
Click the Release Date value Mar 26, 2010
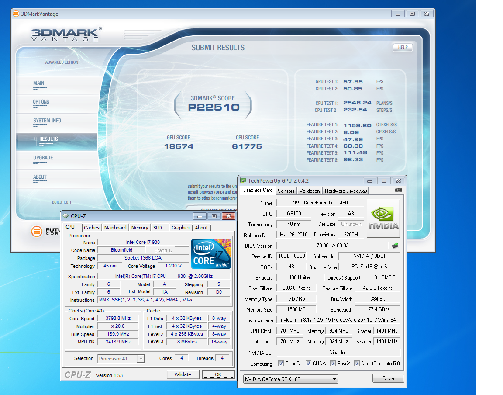tap(293, 235)
